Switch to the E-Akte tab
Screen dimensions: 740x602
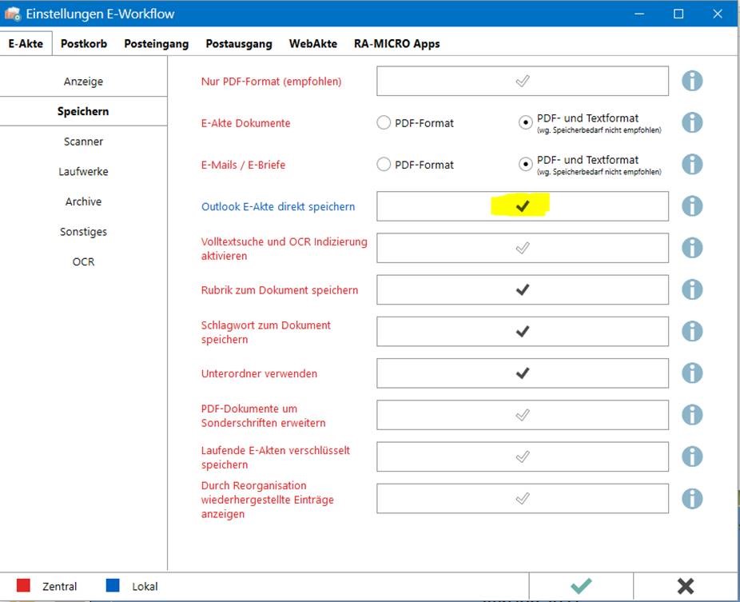coord(26,43)
